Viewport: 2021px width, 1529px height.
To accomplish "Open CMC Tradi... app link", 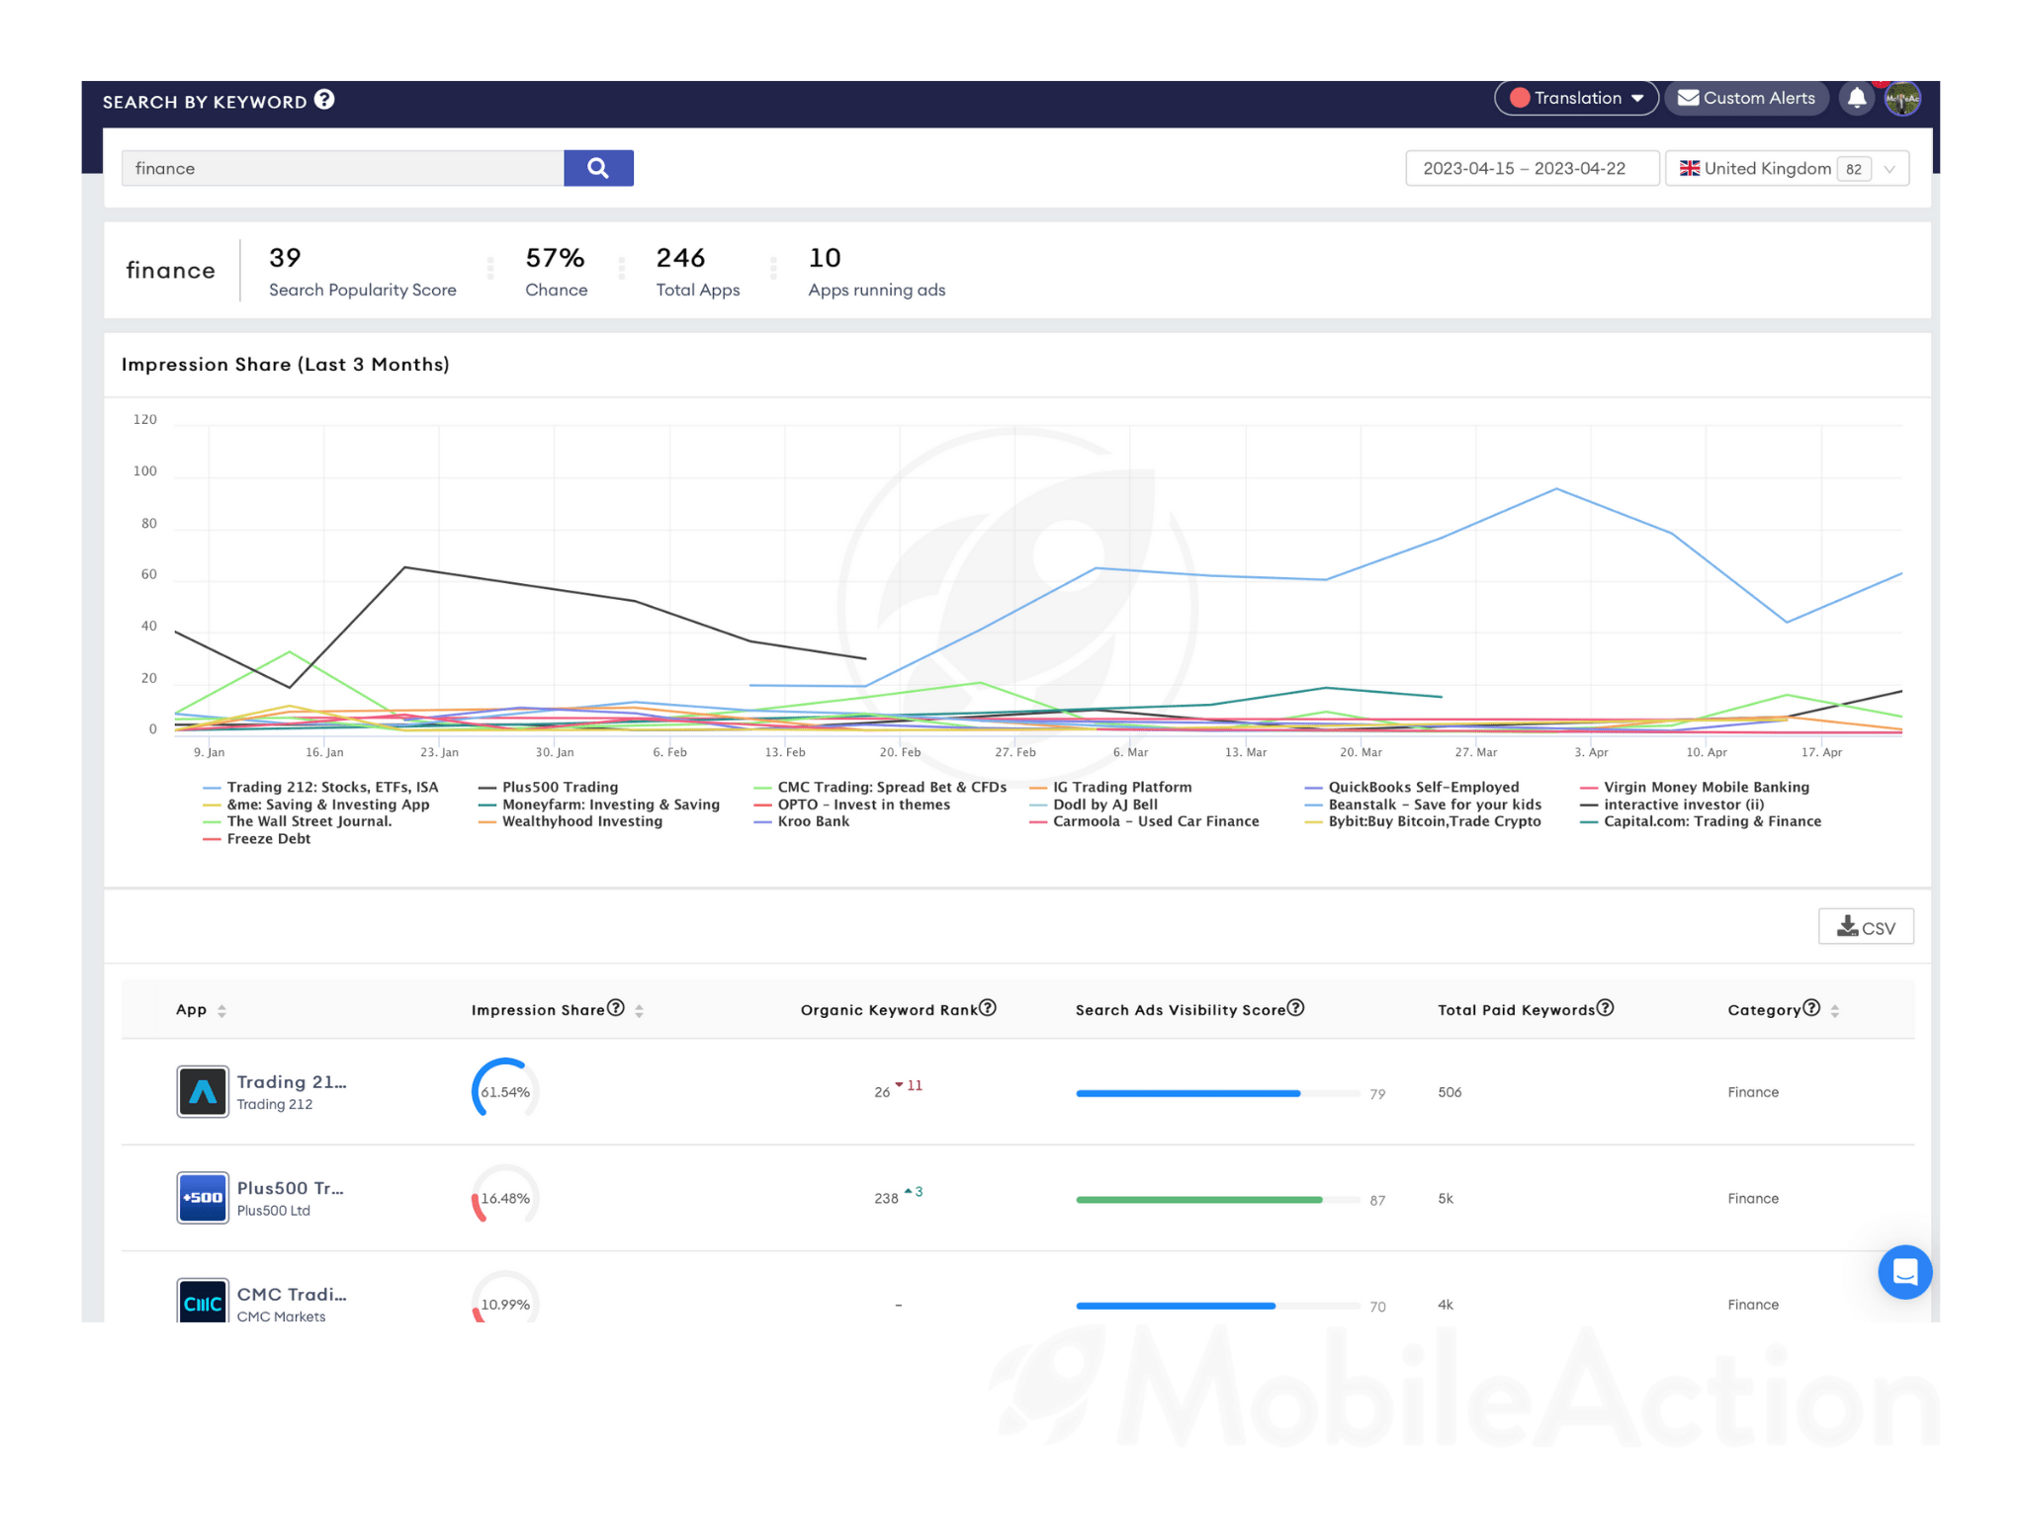I will (292, 1294).
